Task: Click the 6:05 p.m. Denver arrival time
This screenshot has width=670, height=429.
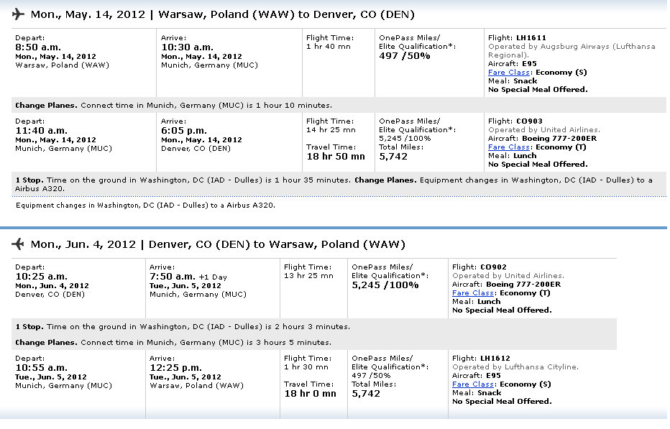Action: (184, 130)
